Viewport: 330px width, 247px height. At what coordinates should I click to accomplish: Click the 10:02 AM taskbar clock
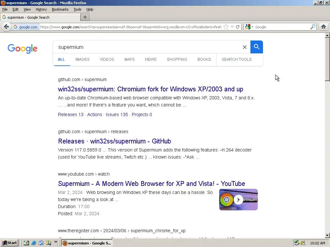click(x=317, y=243)
